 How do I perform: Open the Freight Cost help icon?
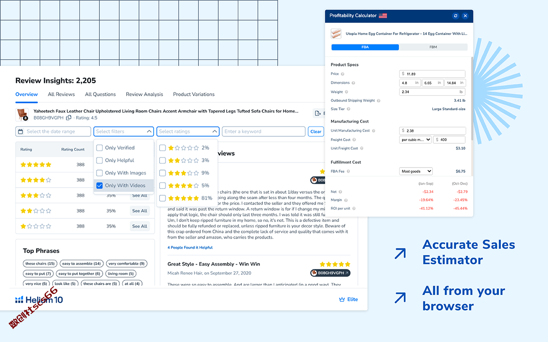click(x=354, y=140)
